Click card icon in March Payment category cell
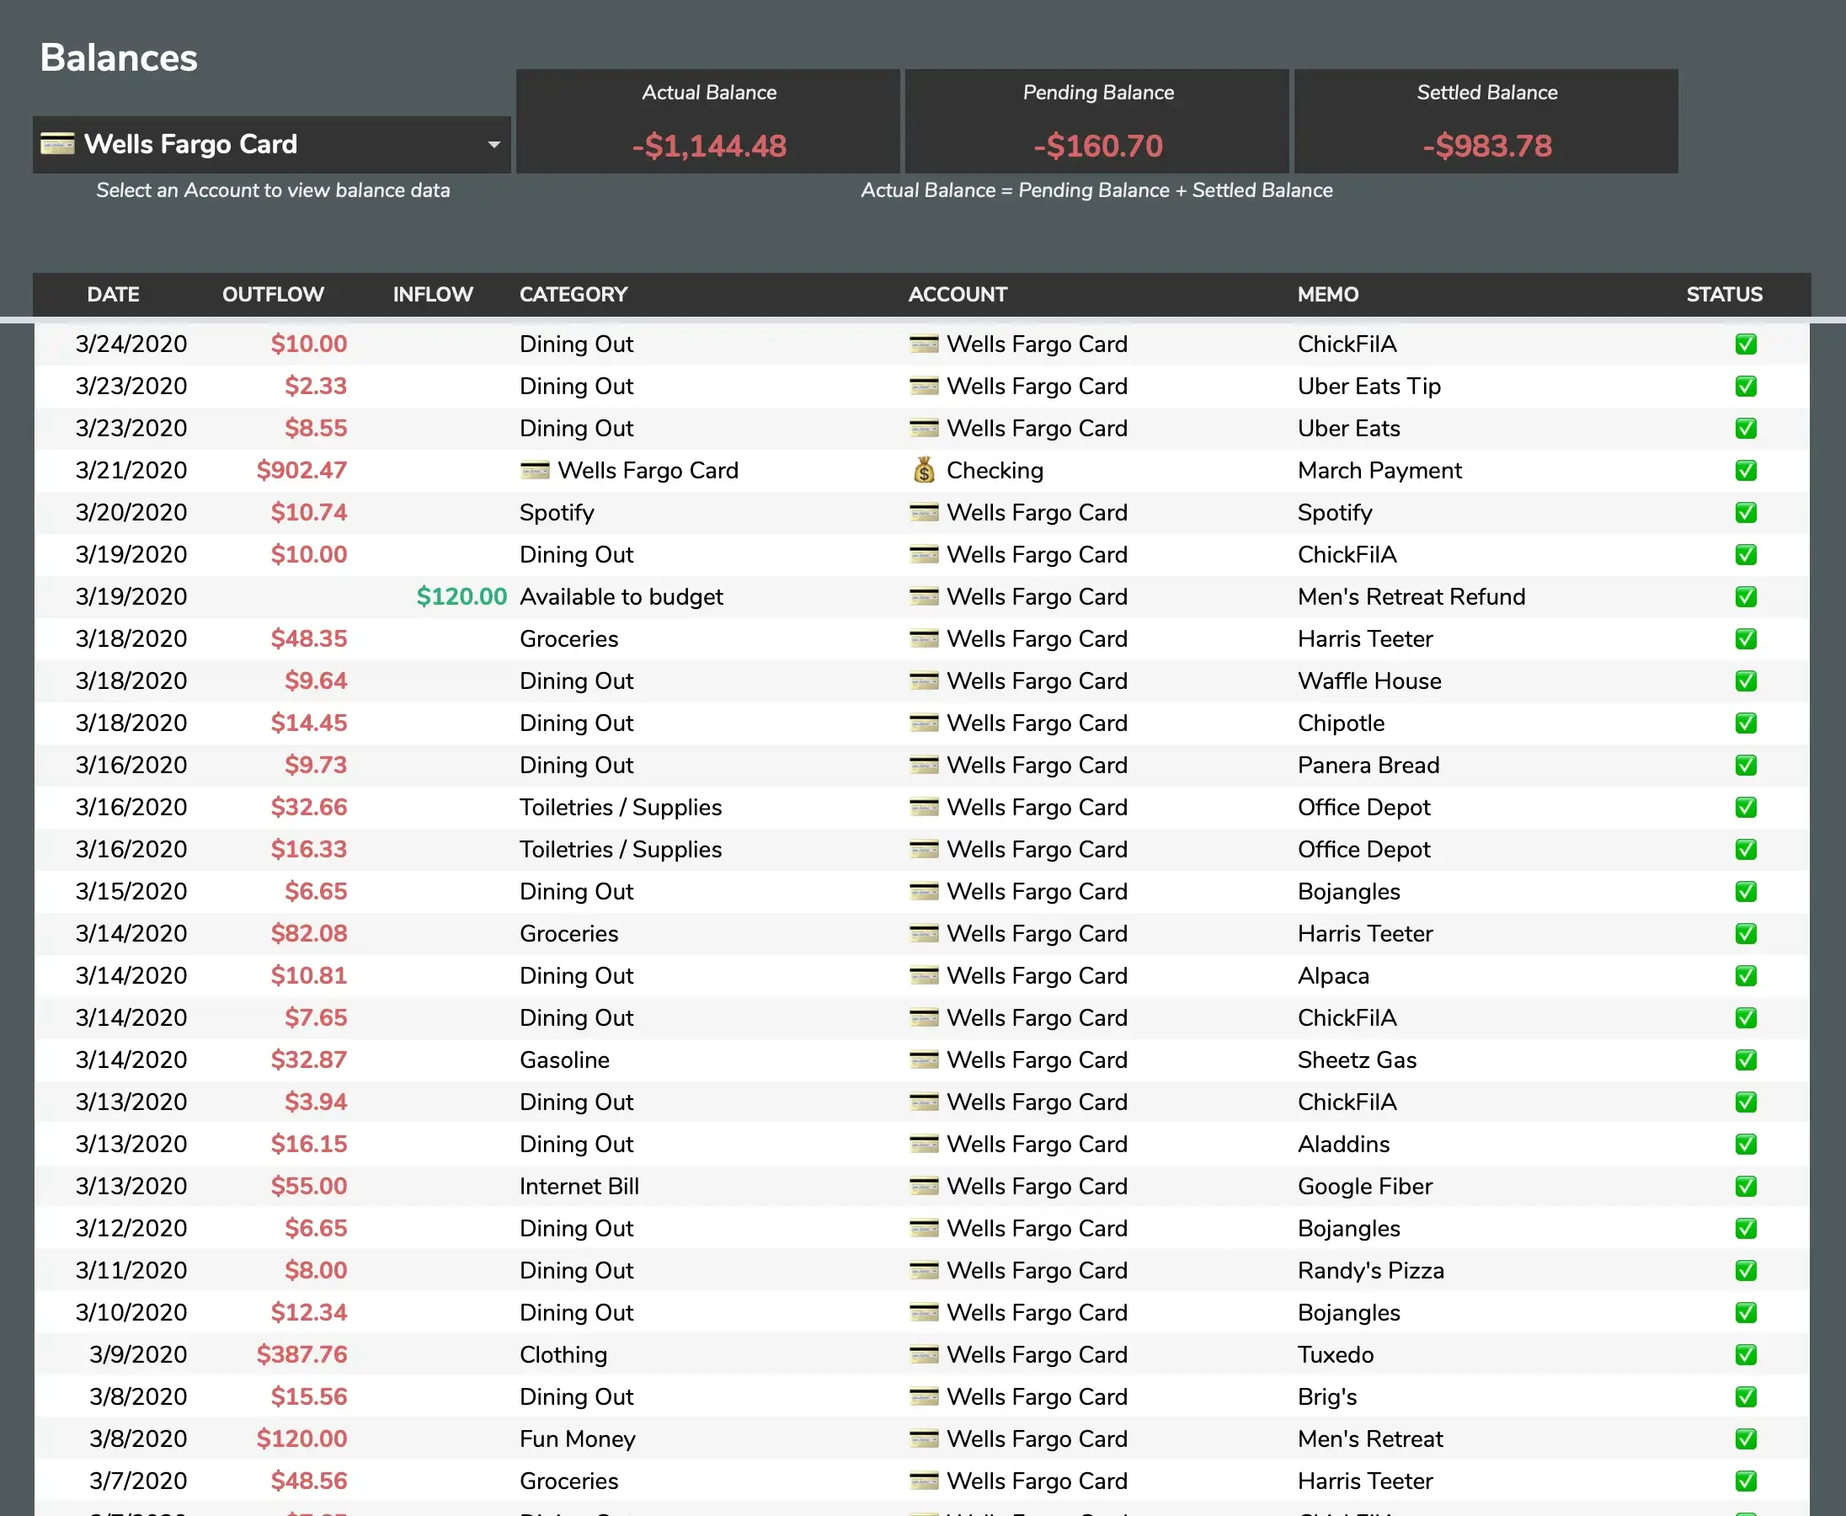Screen dimensions: 1846x1516 point(536,471)
